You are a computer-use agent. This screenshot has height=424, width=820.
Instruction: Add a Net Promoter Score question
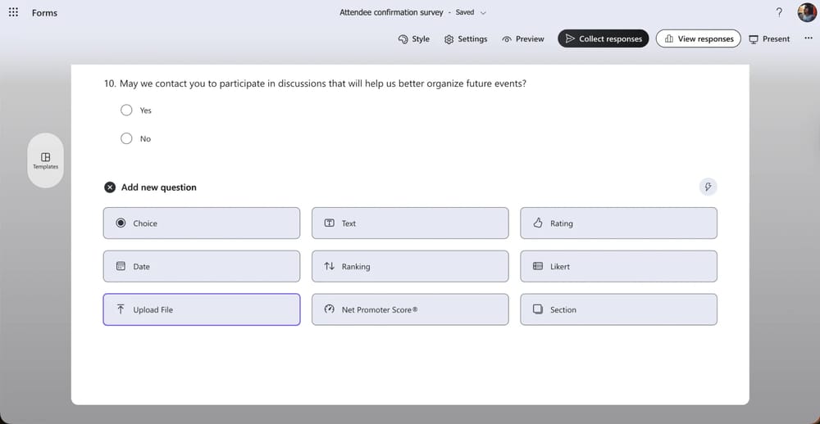pos(410,309)
